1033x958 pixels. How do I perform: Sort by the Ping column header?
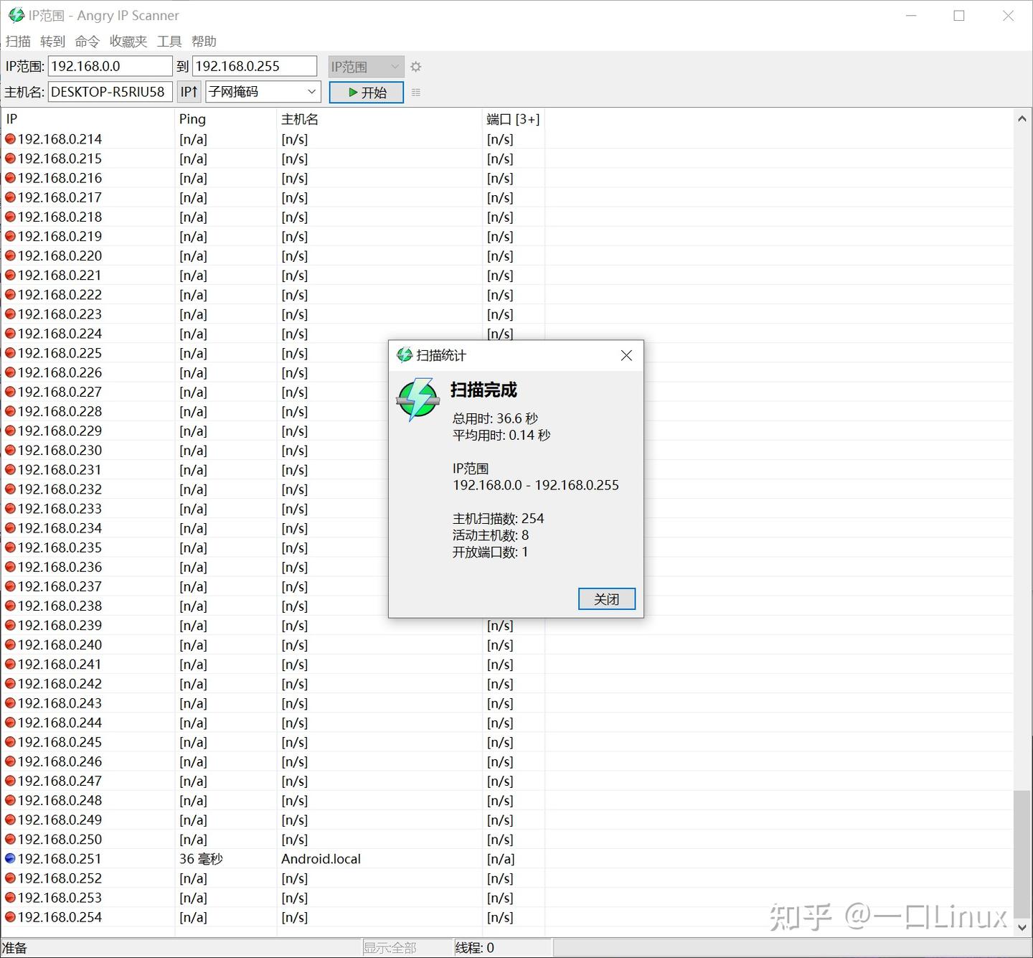[226, 119]
